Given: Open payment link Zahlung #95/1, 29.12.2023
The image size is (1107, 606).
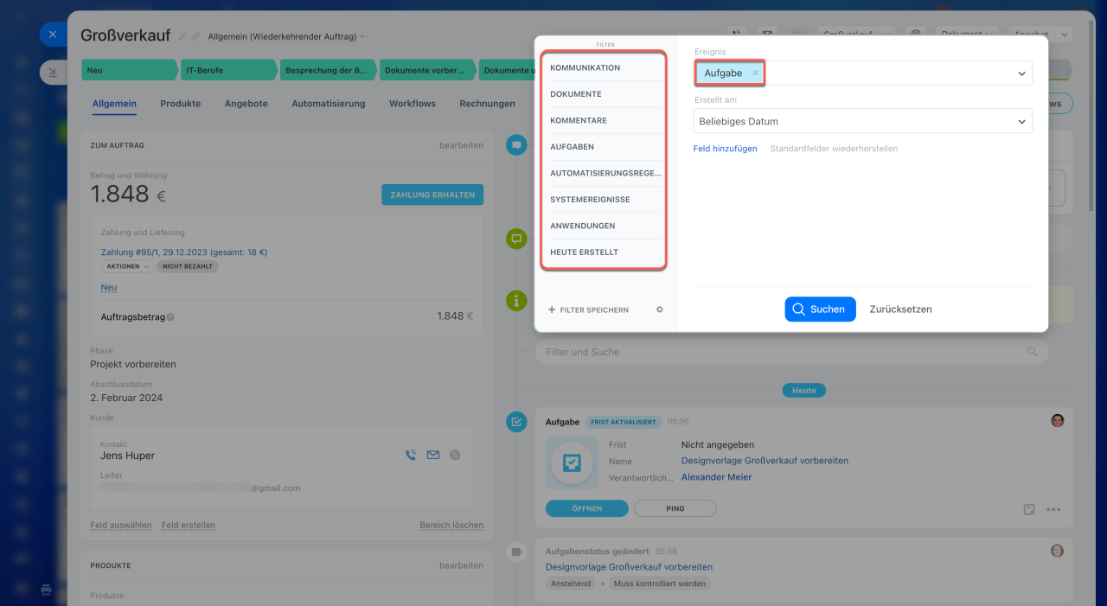Looking at the screenshot, I should (x=184, y=252).
